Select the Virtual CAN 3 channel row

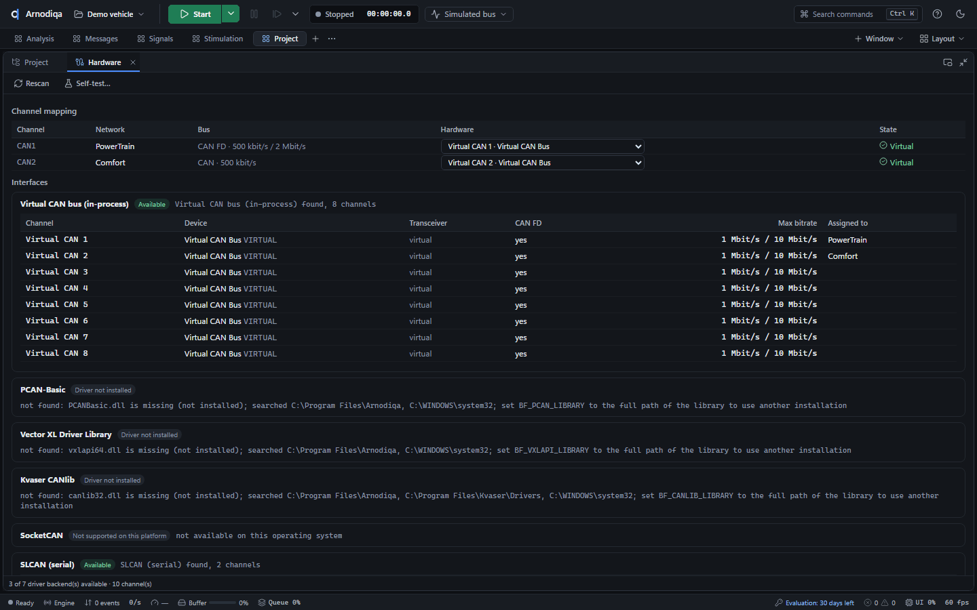[488, 272]
